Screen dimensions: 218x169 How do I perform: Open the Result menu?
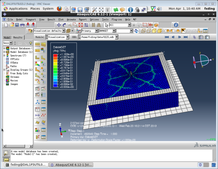(51, 19)
